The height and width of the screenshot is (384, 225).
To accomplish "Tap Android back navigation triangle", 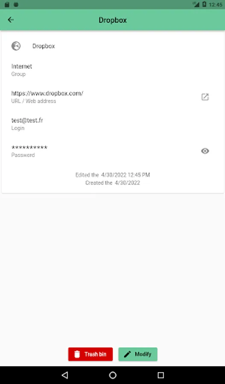I will (x=65, y=375).
